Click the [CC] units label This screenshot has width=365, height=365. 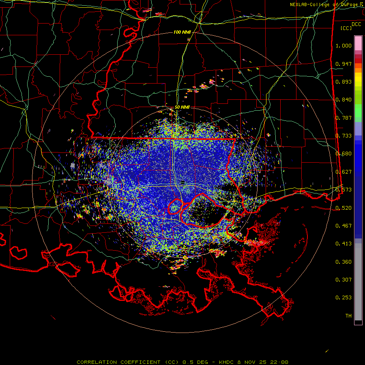click(x=346, y=28)
